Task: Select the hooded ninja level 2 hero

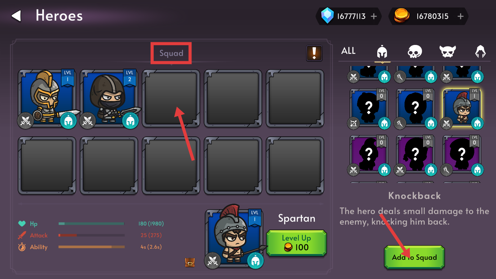Action: coord(109,98)
